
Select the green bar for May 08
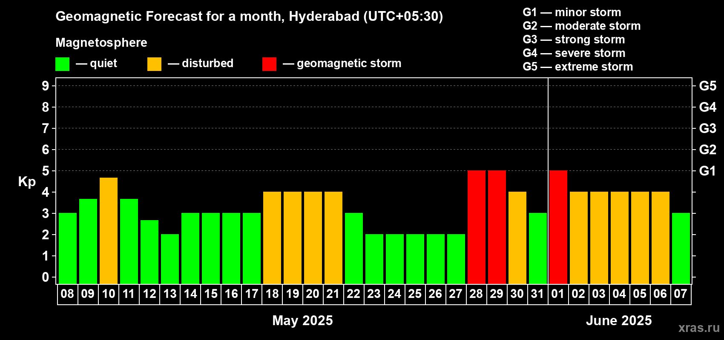pos(68,249)
